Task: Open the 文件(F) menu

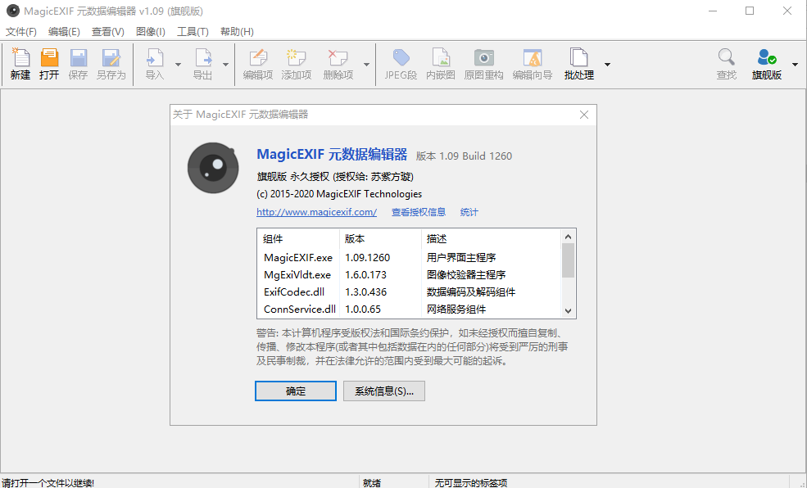Action: (21, 31)
